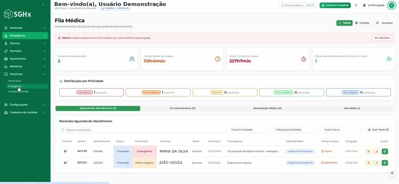Open the Português language selector
The image size is (399, 184).
pyautogui.click(x=373, y=5)
